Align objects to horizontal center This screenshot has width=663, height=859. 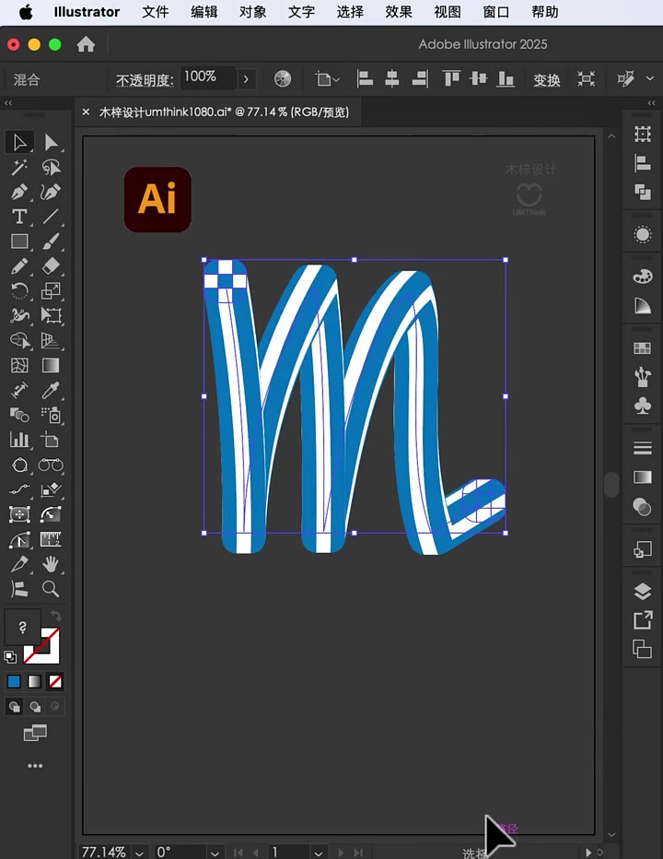pos(392,79)
